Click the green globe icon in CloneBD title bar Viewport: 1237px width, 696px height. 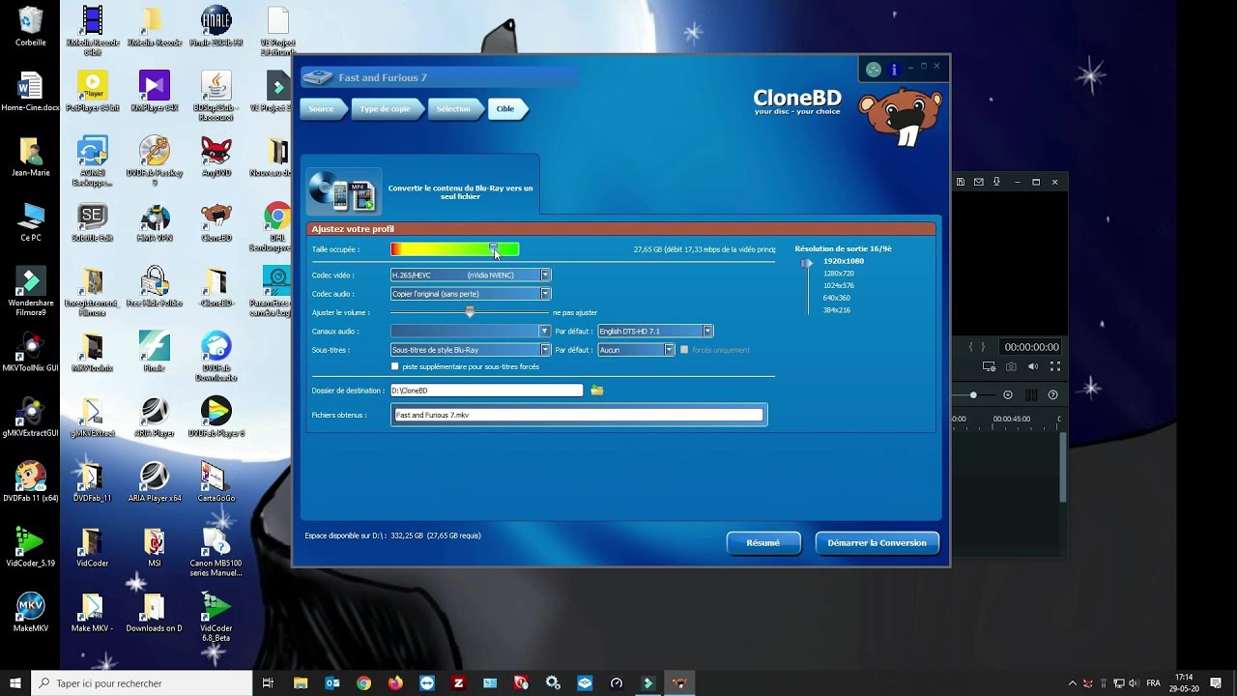pos(874,70)
